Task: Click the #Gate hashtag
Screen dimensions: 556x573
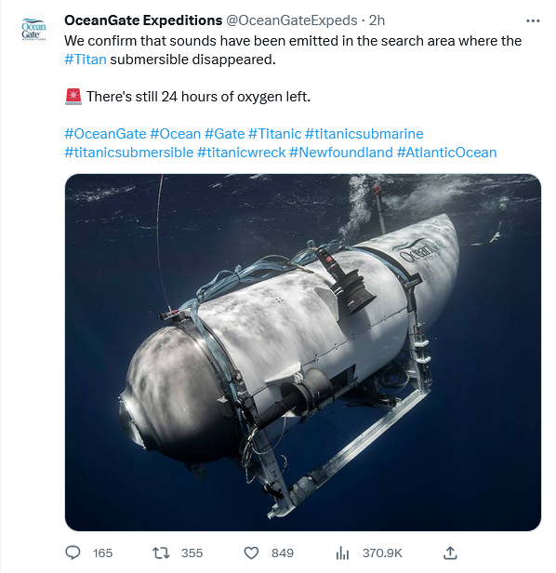Action: click(x=224, y=134)
